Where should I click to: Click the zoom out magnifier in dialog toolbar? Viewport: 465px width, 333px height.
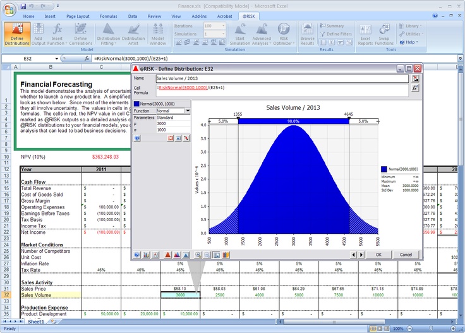point(207,255)
